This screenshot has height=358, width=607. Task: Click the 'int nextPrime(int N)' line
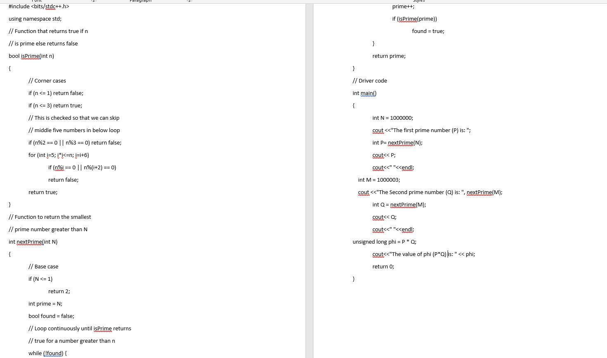coord(33,242)
